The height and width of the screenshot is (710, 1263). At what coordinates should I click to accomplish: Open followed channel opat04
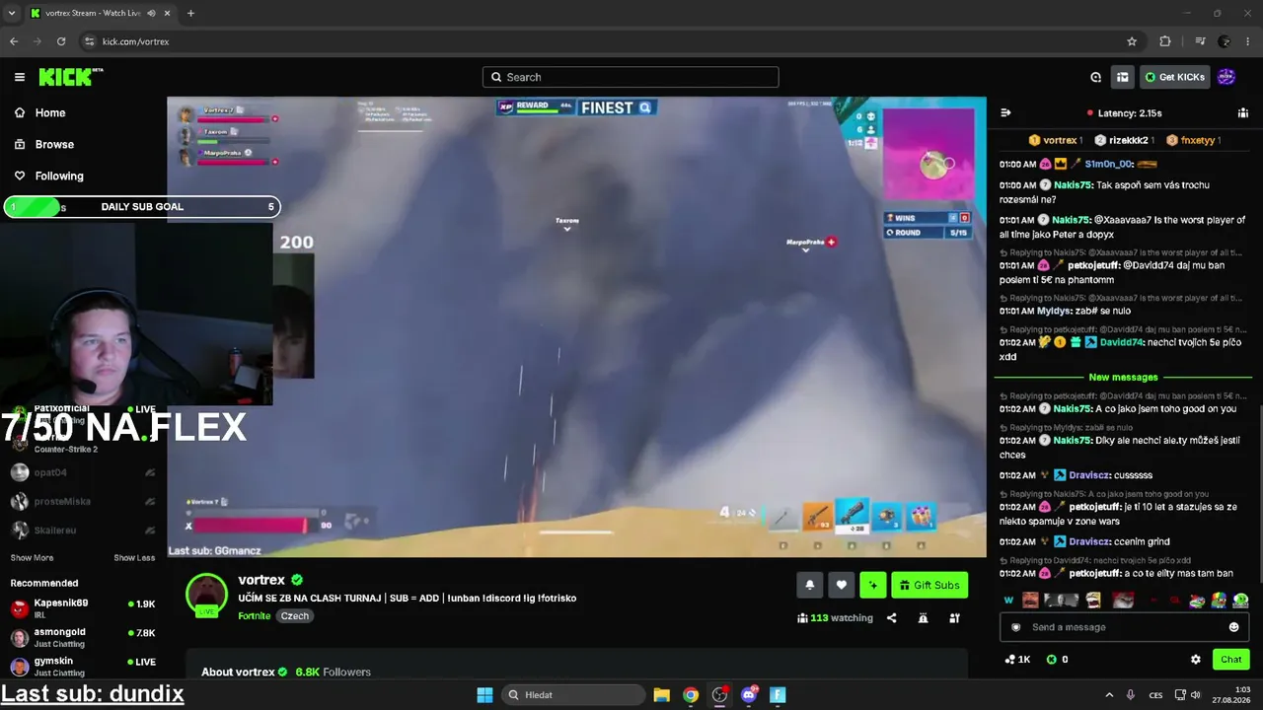83,472
